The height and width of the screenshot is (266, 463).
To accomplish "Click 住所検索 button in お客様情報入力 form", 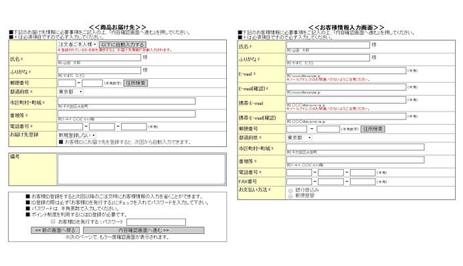I will (x=373, y=129).
